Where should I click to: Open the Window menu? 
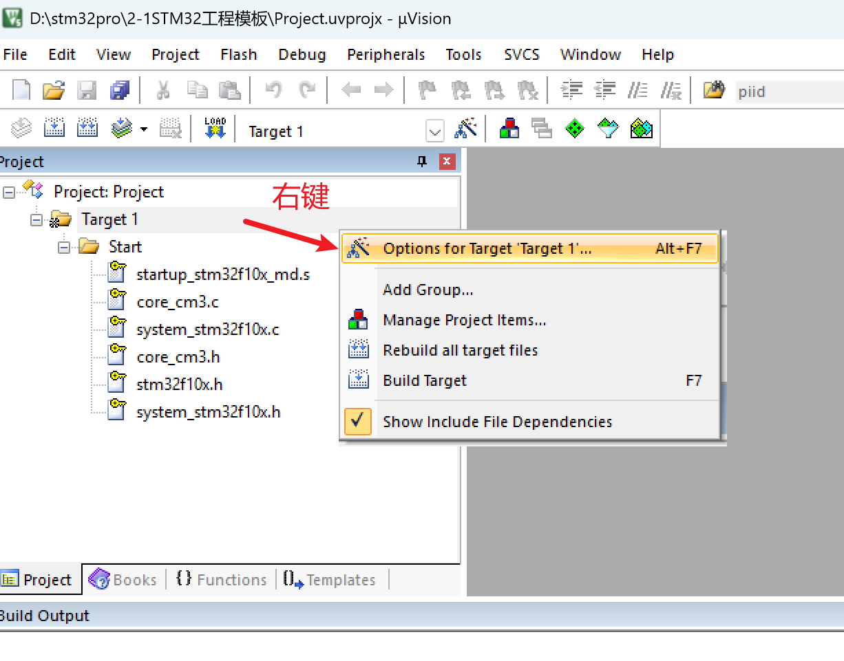(x=591, y=54)
